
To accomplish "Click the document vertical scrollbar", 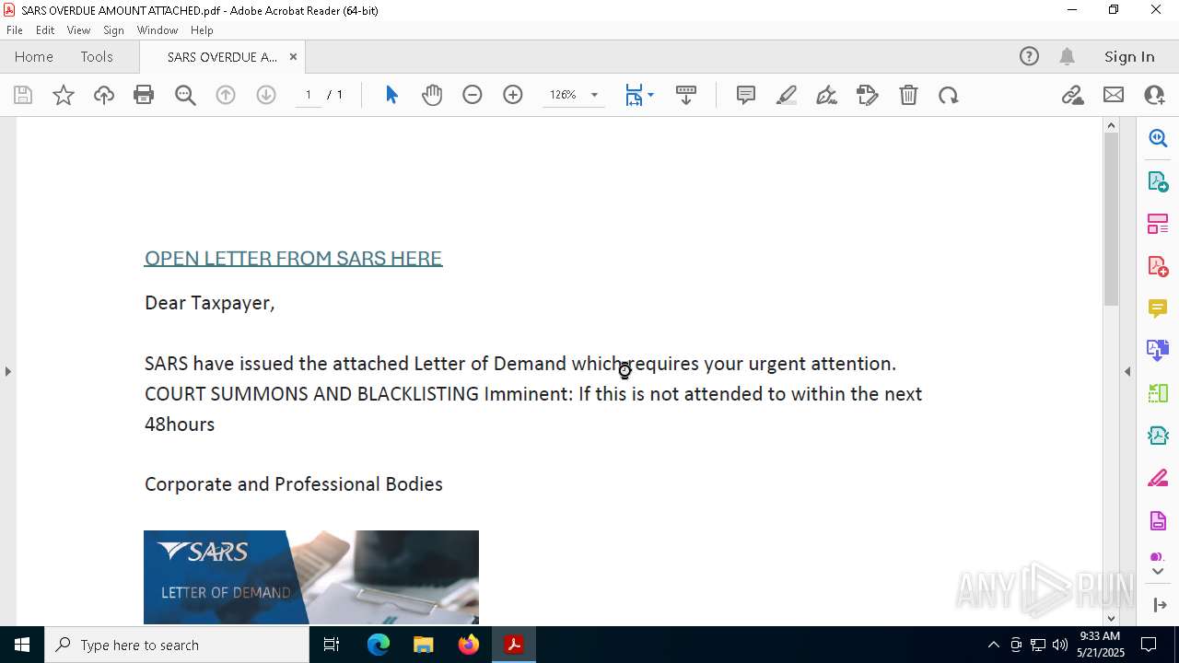I will 1111,219.
